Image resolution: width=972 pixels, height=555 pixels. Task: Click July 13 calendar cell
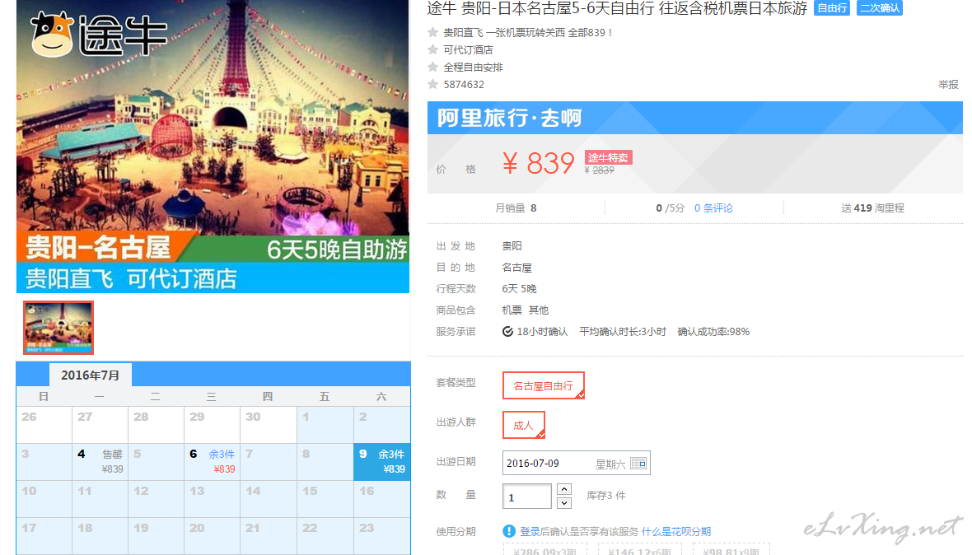(212, 499)
